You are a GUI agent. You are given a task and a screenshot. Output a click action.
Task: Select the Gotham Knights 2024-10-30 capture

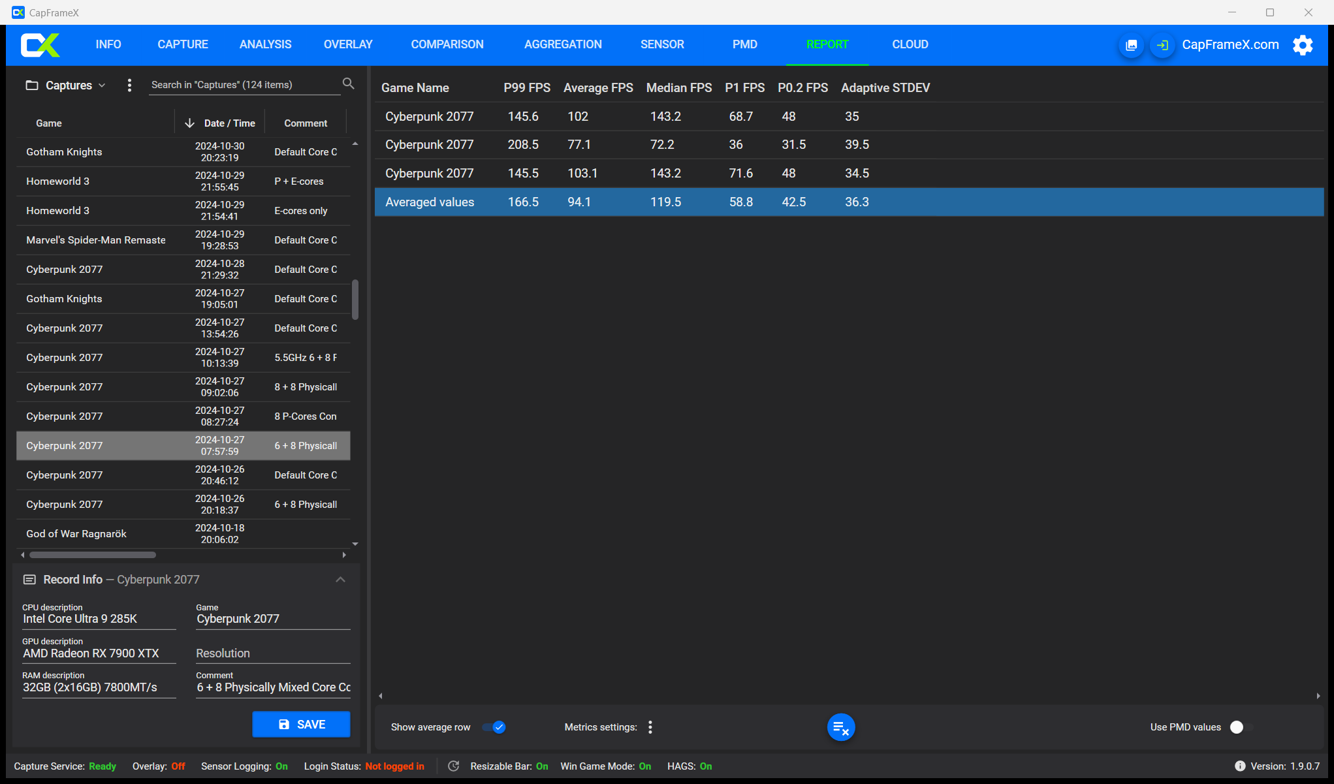coord(183,152)
